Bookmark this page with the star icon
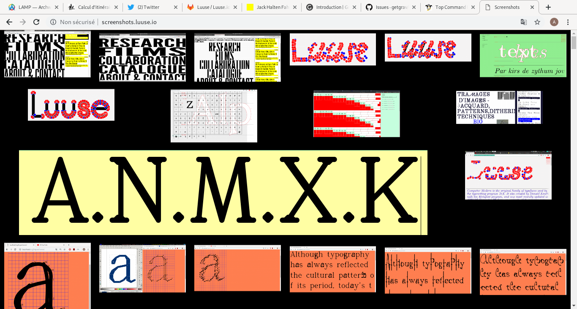 pyautogui.click(x=537, y=22)
